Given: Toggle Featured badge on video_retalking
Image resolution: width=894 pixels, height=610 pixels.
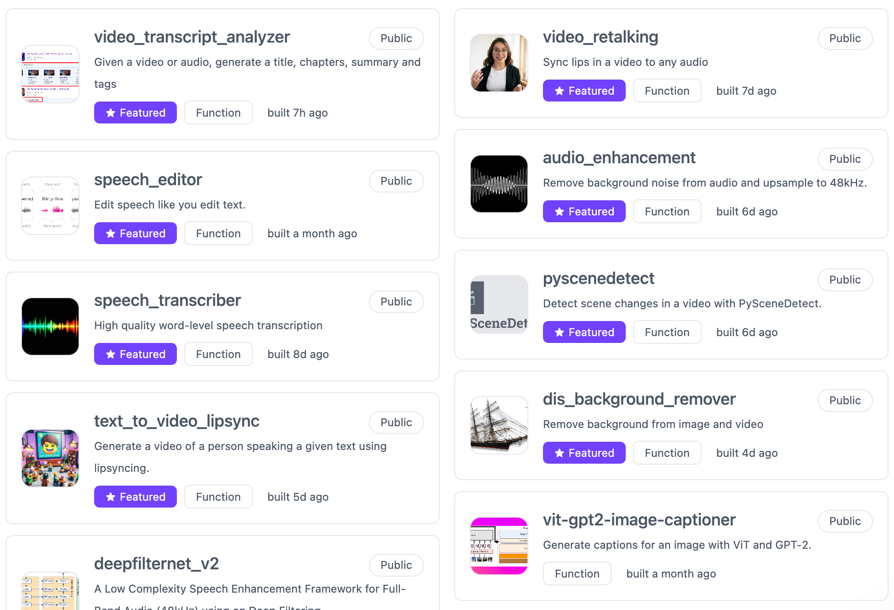Looking at the screenshot, I should (x=584, y=91).
